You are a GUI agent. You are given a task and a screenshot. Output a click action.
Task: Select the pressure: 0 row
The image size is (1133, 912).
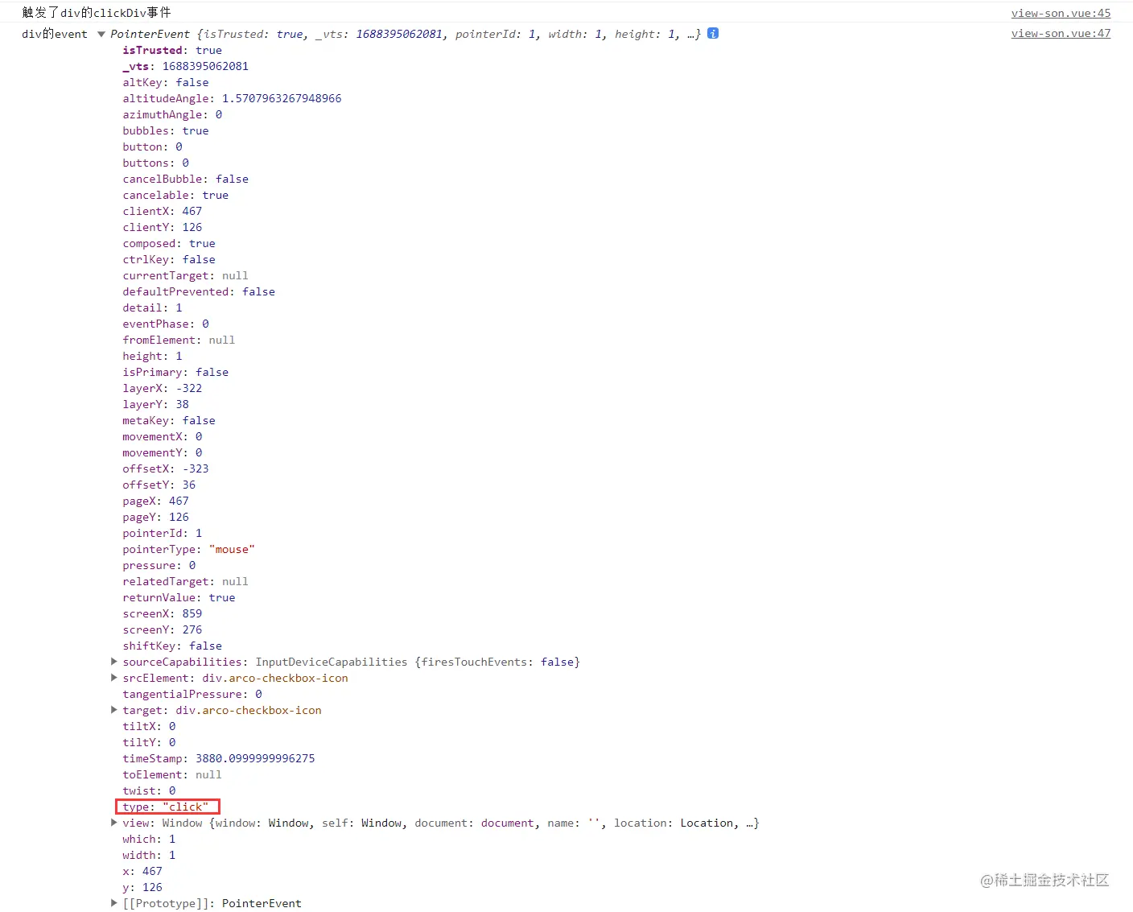(159, 565)
